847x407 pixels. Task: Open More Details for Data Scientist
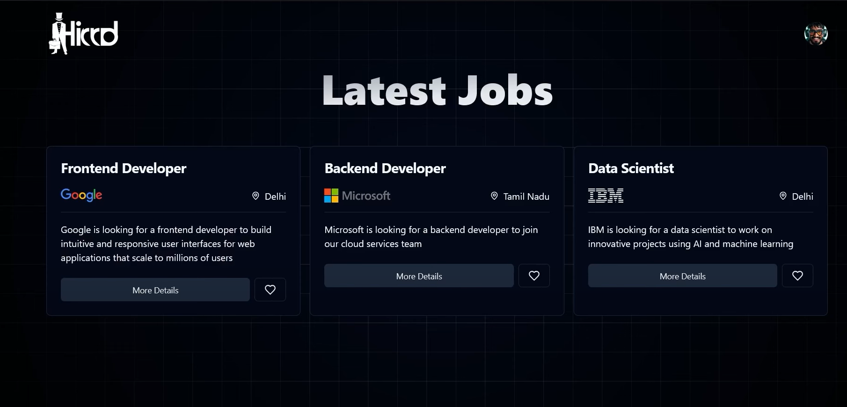click(x=682, y=276)
